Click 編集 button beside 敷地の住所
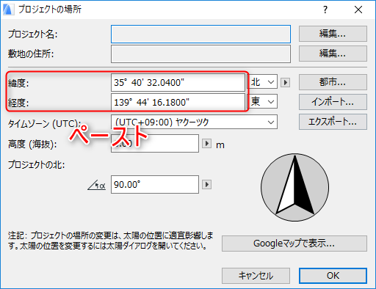 [x=333, y=54]
